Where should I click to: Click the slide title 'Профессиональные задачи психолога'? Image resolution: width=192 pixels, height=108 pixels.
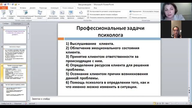pos(110,31)
